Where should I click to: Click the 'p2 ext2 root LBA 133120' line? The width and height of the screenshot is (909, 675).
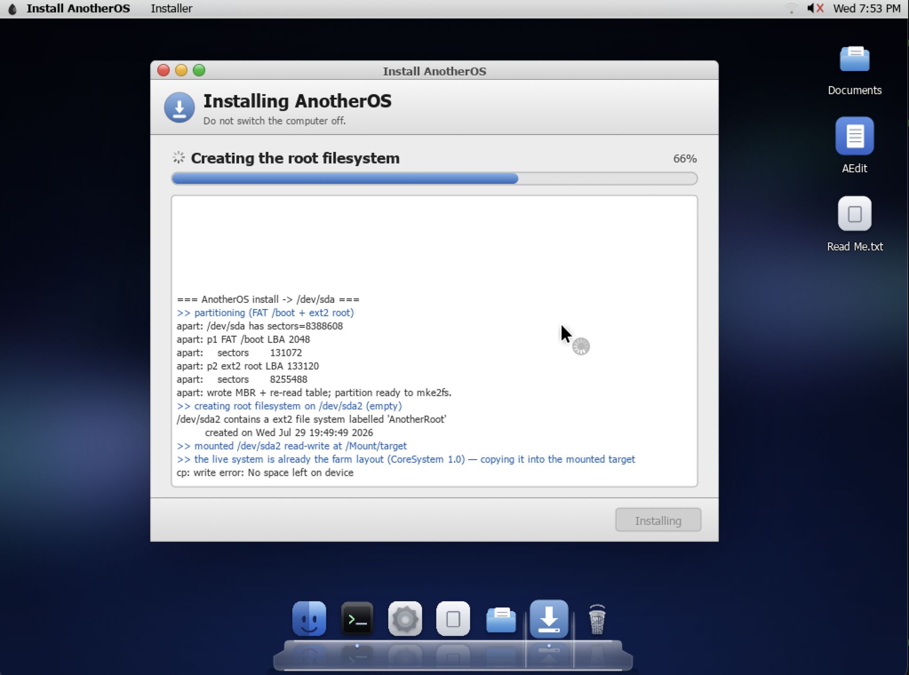coord(248,366)
